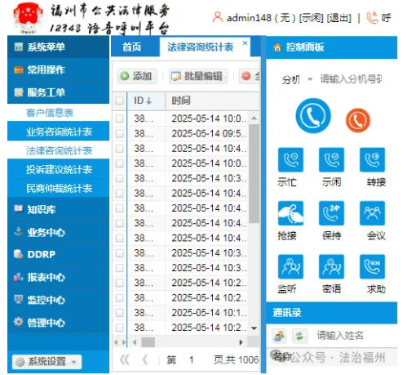Check the first row's checkbox
407x375 pixels.
[120, 118]
